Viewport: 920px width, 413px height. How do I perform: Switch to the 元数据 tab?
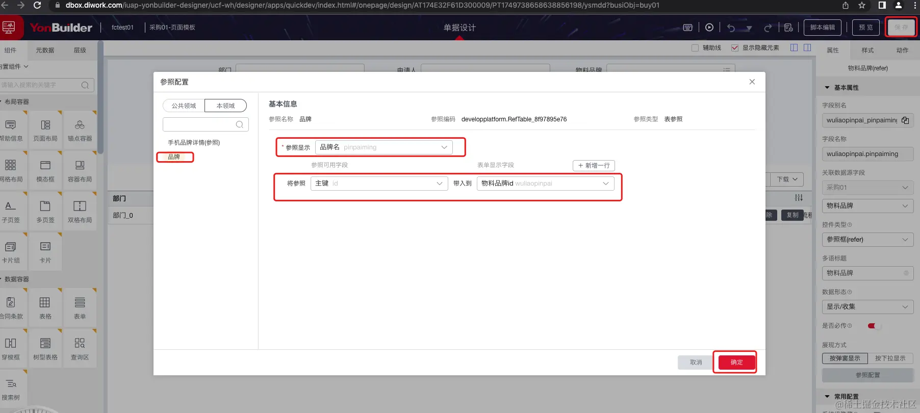coord(45,50)
